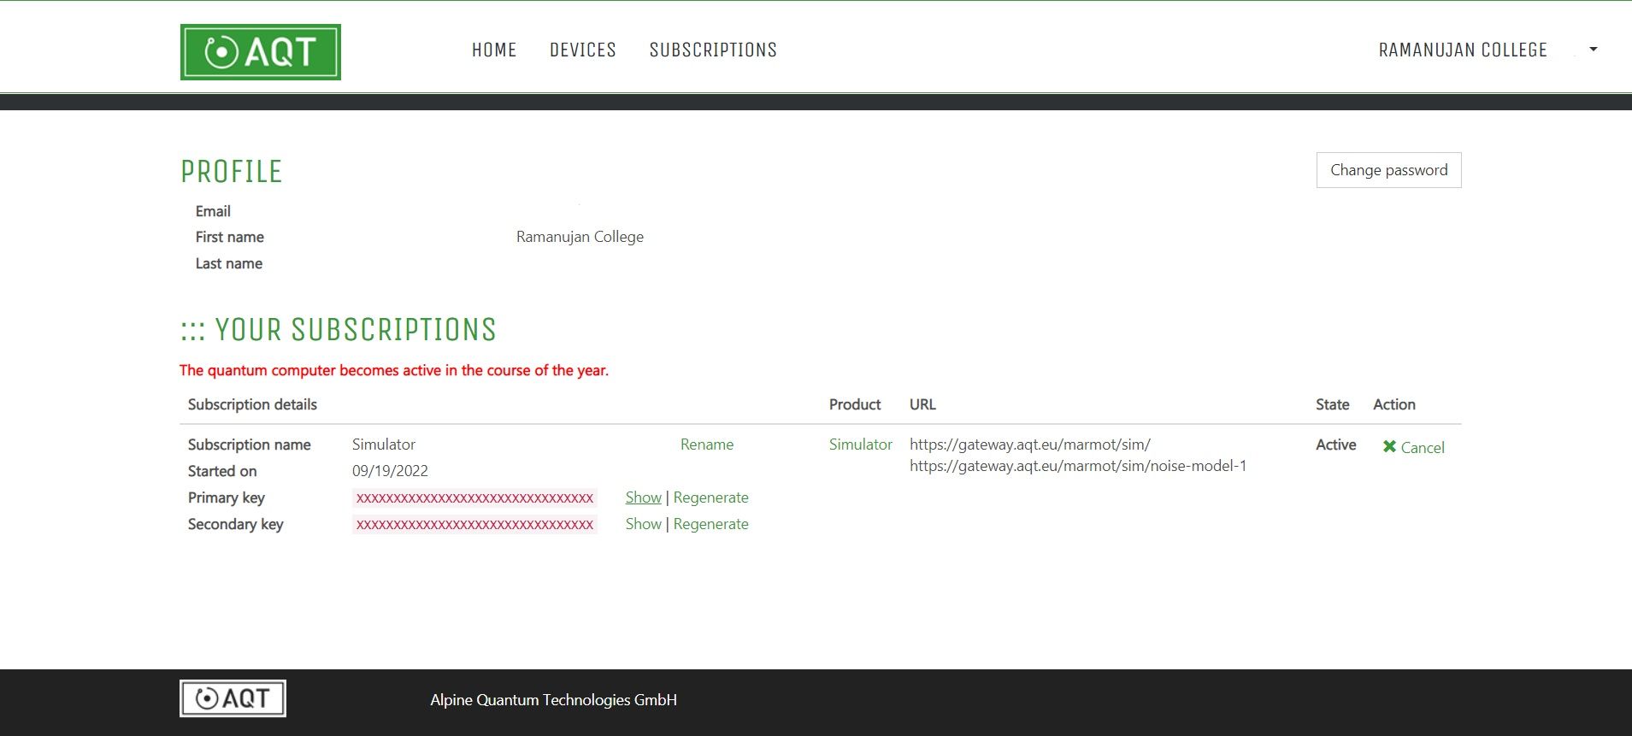This screenshot has height=736, width=1632.
Task: Click the AQT logo in the footer
Action: pos(233,698)
